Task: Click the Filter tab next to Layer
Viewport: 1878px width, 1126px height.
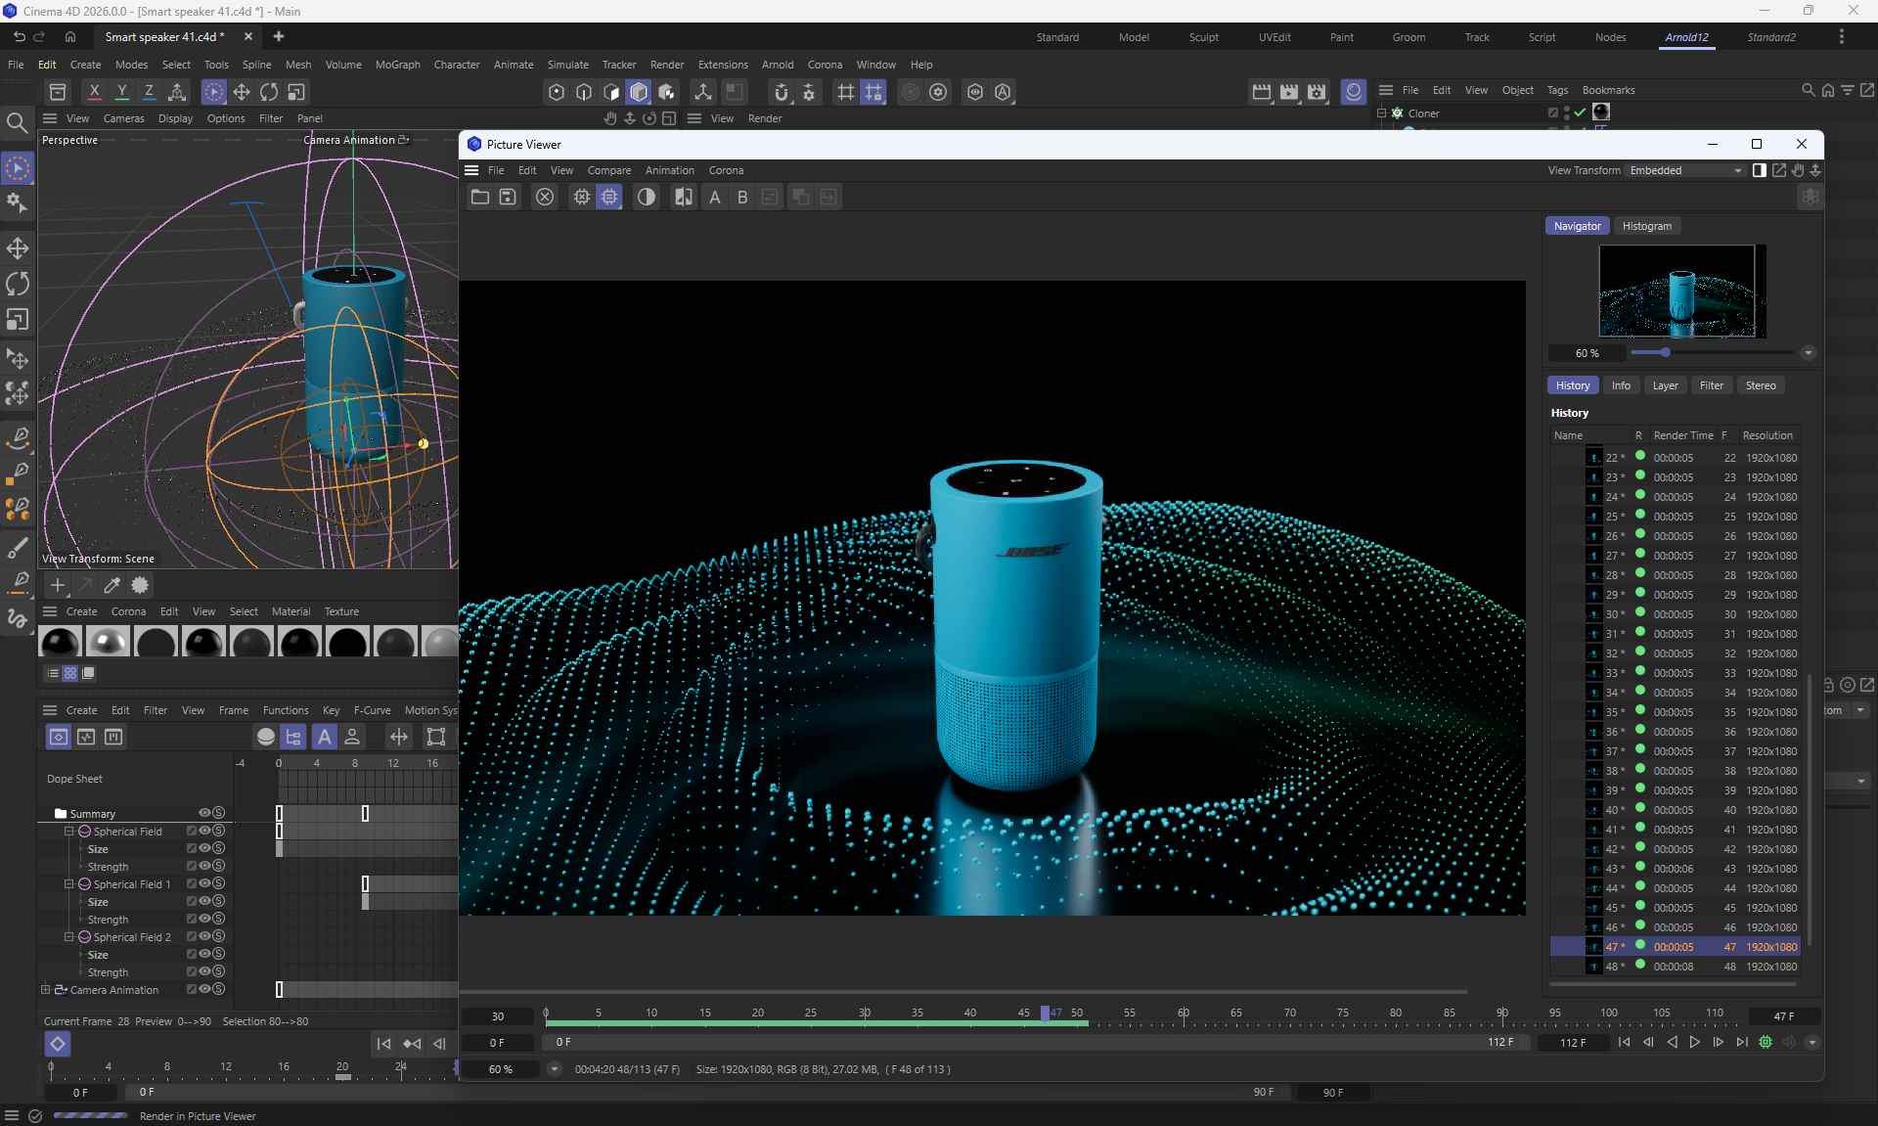Action: point(1711,385)
